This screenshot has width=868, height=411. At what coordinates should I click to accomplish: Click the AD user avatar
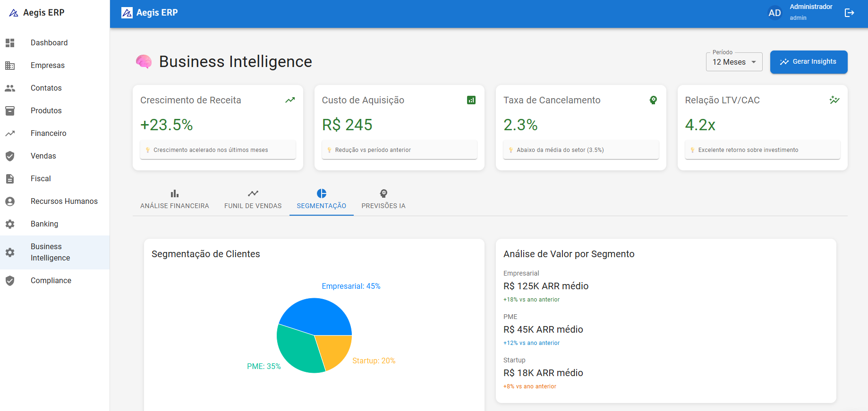[774, 13]
